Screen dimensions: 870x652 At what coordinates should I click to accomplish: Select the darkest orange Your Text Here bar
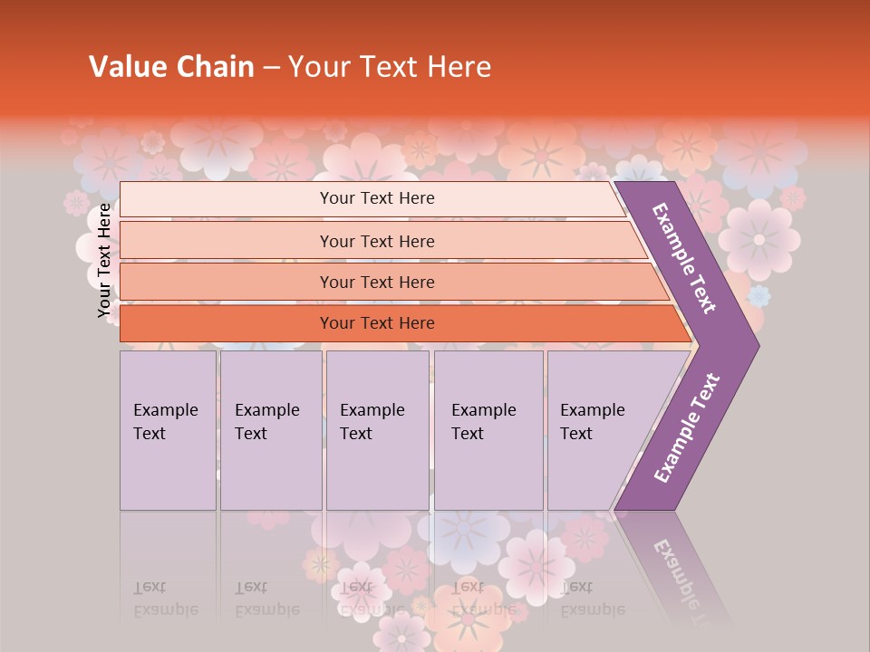tap(376, 323)
